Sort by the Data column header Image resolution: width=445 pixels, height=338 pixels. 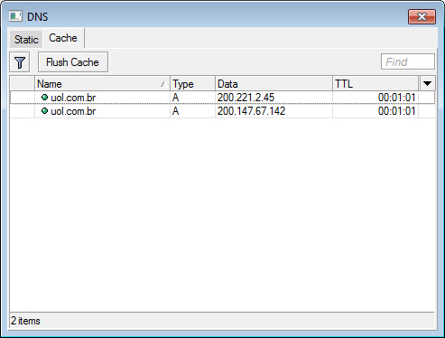point(273,83)
